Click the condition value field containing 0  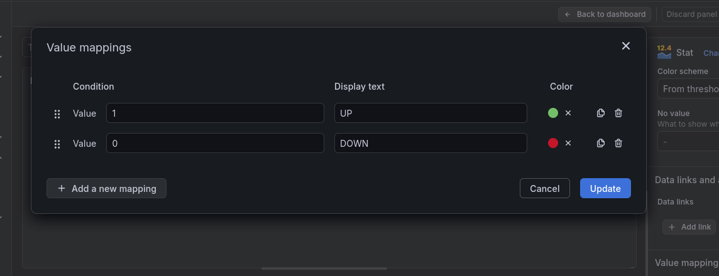click(x=215, y=143)
